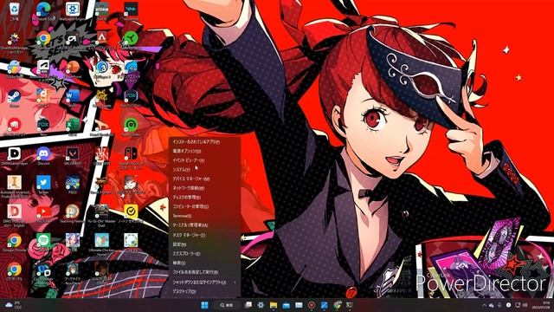Launch Ultimate Chicken Horse shortcut
Image resolution: width=554 pixels, height=312 pixels.
(101, 244)
